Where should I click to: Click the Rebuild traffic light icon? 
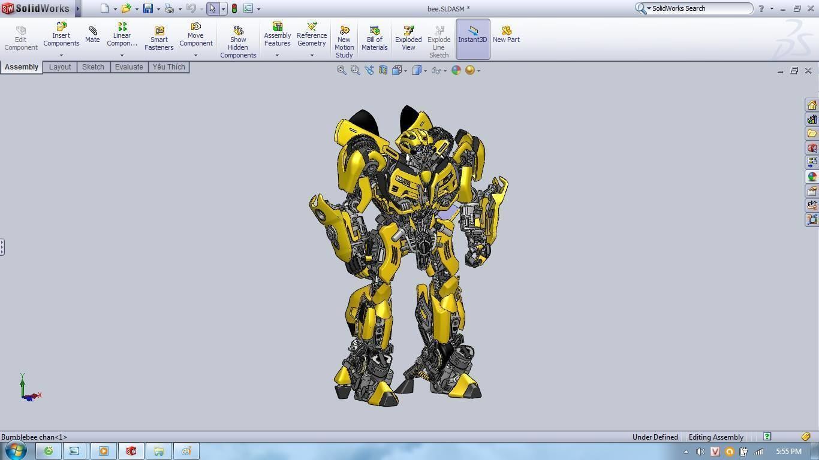[234, 8]
